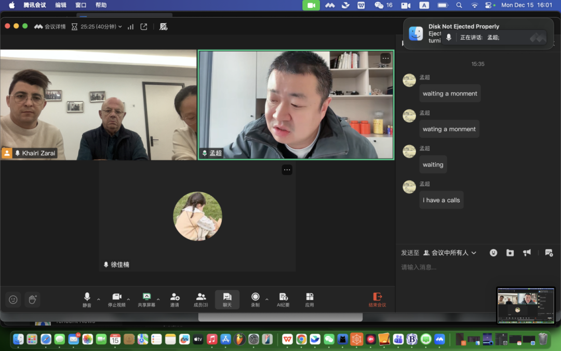Open 会议详情 meeting details

[50, 27]
